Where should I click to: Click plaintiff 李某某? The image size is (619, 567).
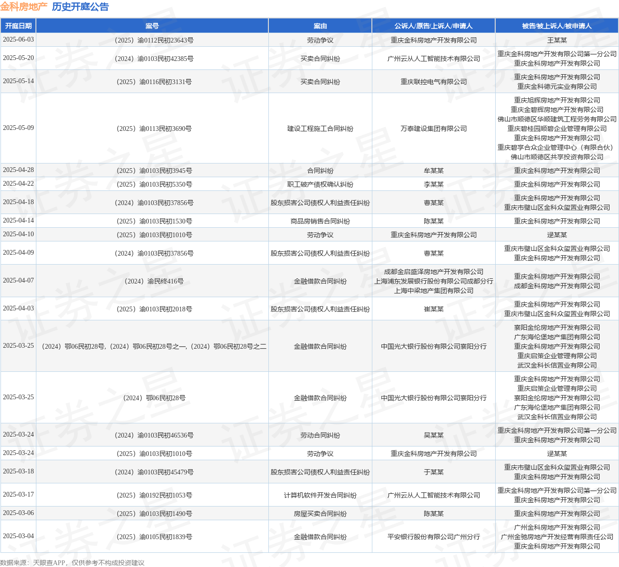point(434,184)
